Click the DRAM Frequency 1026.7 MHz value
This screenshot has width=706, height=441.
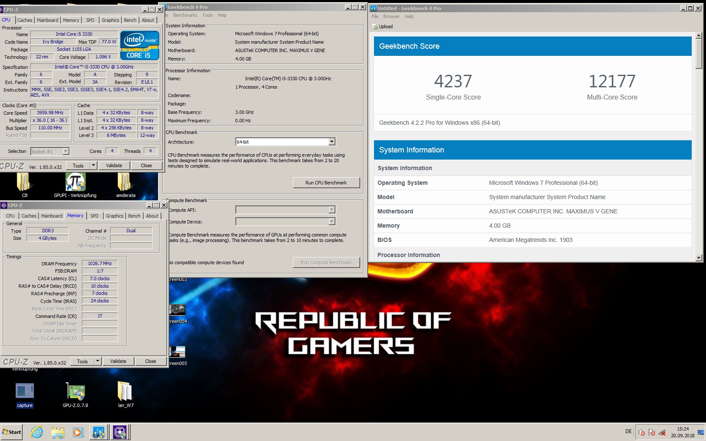[100, 263]
